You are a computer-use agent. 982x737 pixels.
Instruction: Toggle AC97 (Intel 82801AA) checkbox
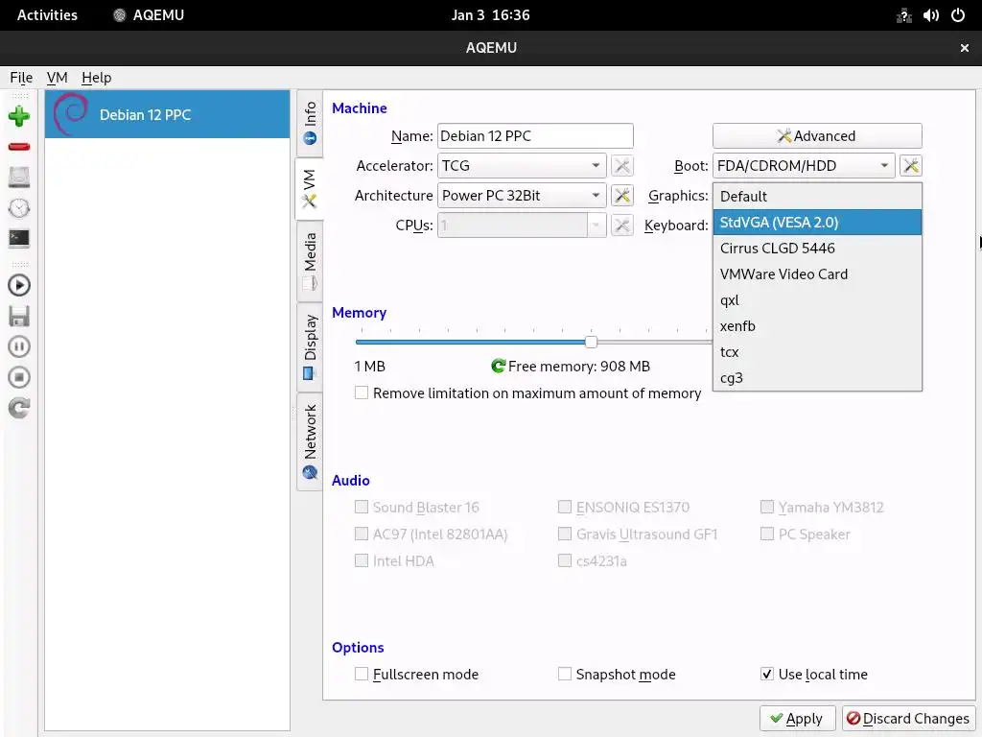[x=362, y=534]
